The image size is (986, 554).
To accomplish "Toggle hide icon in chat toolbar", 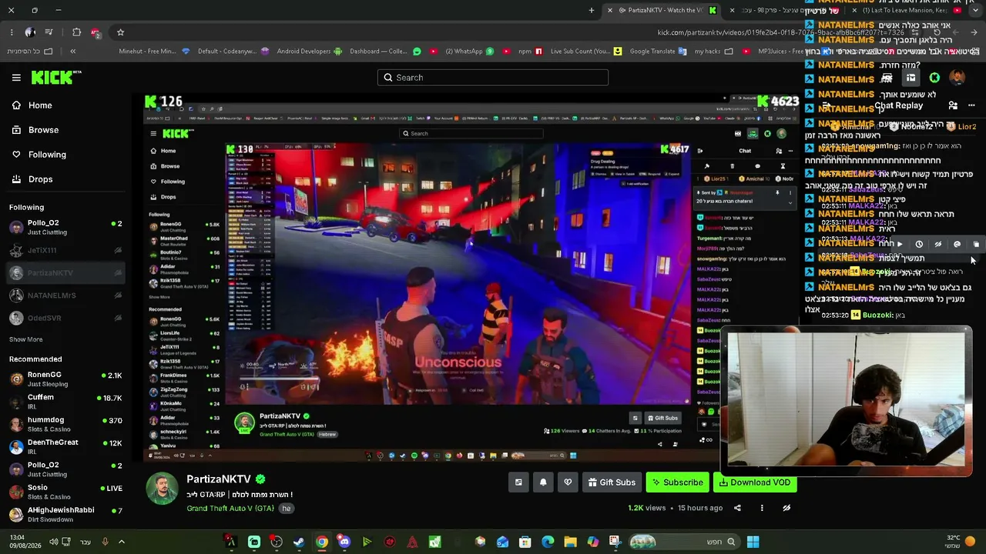I will (x=938, y=245).
